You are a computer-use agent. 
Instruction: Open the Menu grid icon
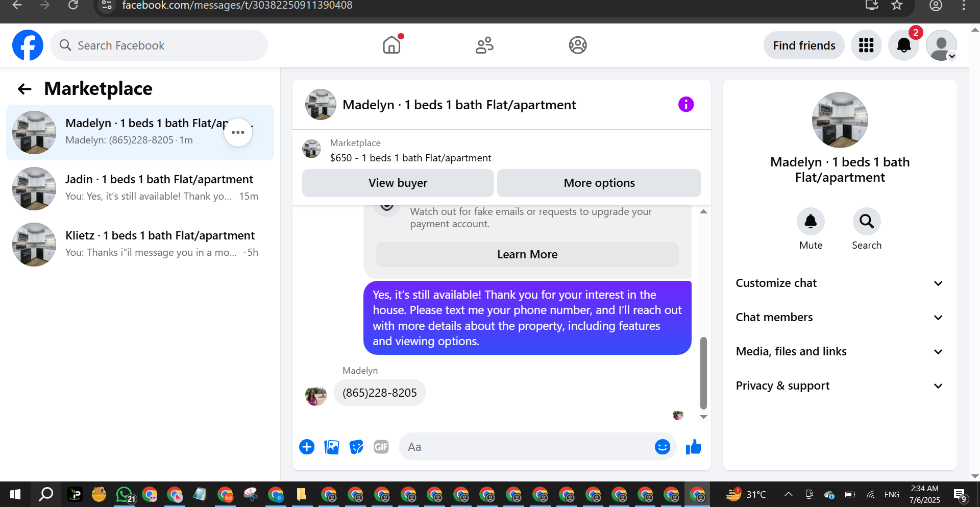866,45
